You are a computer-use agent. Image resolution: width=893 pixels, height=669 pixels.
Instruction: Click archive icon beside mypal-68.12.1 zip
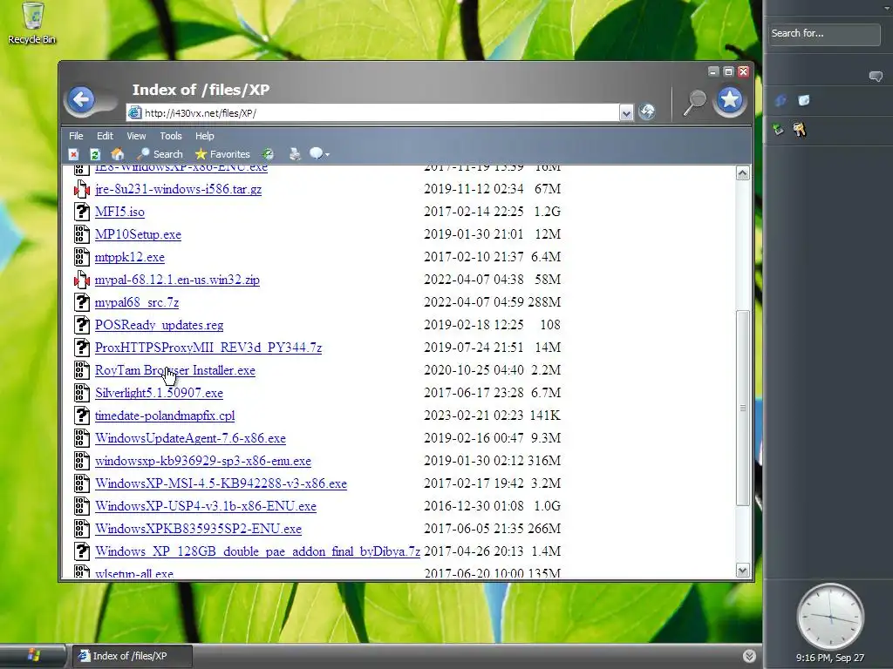pyautogui.click(x=82, y=280)
